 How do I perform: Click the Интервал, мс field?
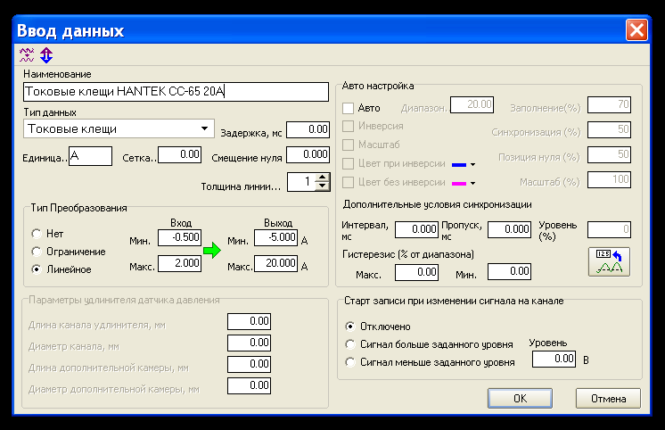coord(416,229)
